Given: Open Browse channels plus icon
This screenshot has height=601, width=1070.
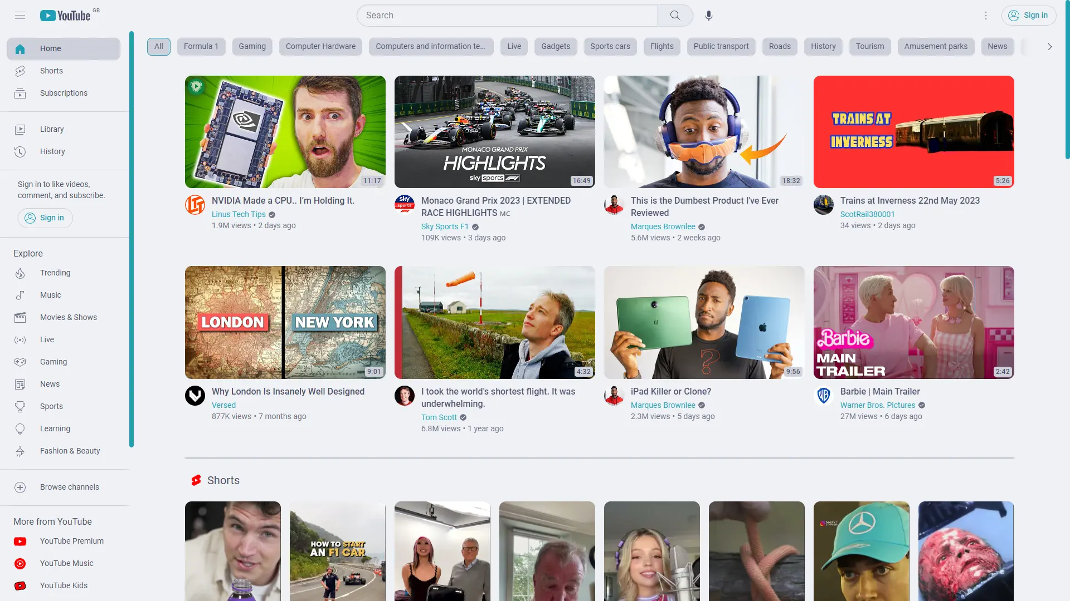Looking at the screenshot, I should point(20,487).
